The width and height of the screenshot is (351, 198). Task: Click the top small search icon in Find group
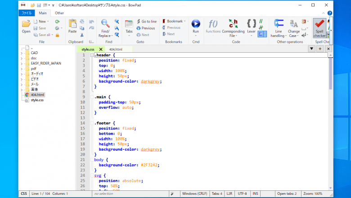(117, 22)
